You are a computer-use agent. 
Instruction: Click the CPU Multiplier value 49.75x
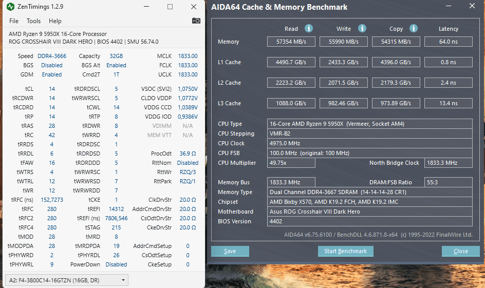291,163
